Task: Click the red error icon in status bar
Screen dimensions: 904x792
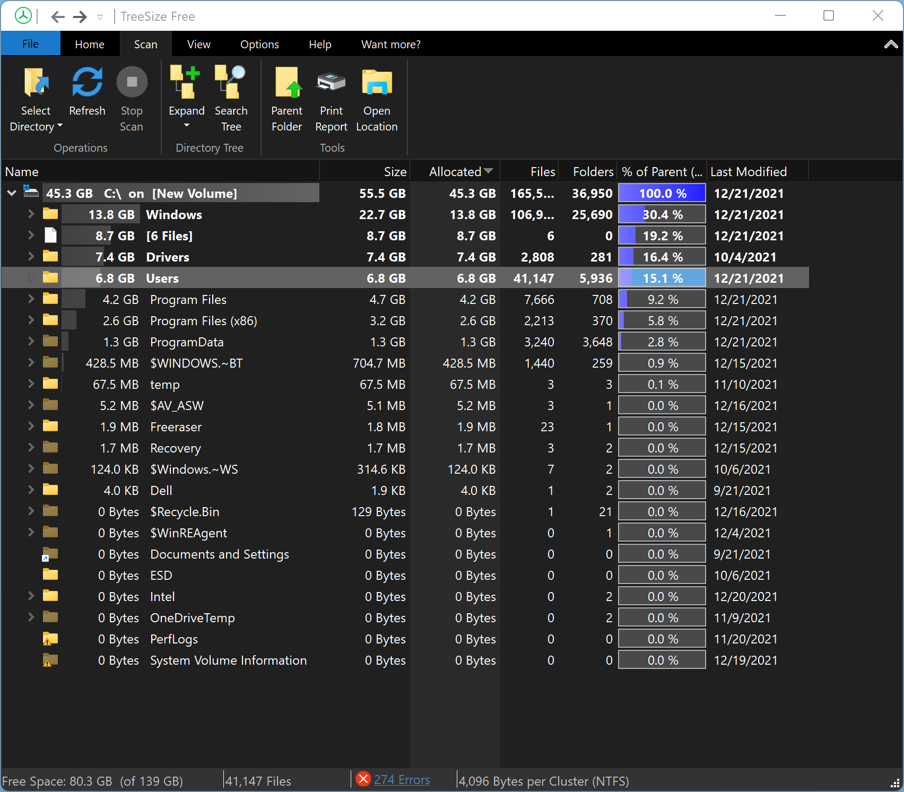Action: [x=363, y=779]
